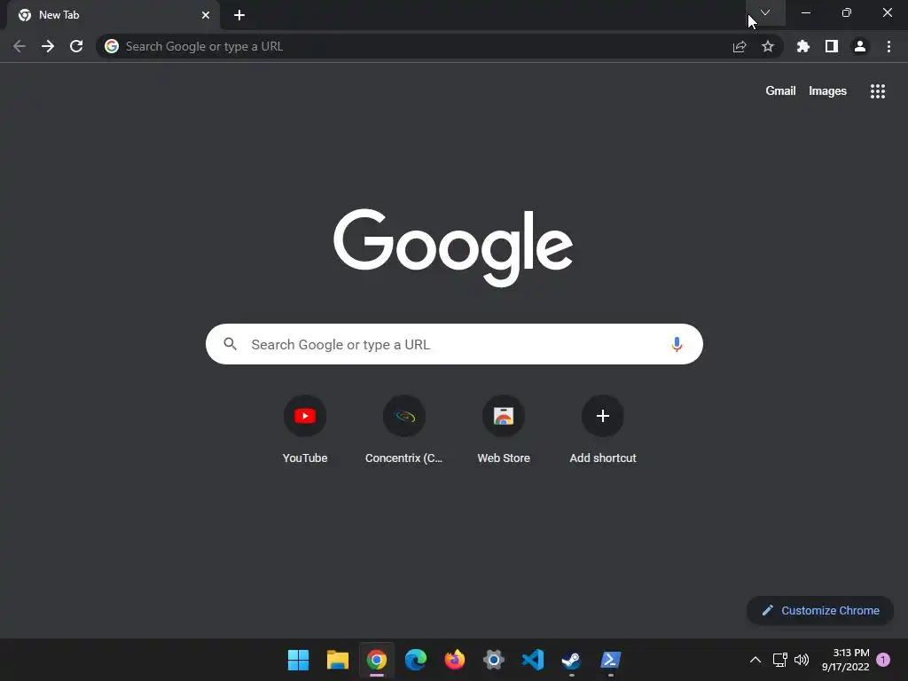Open Steam from the taskbar
The height and width of the screenshot is (681, 908).
tap(572, 660)
